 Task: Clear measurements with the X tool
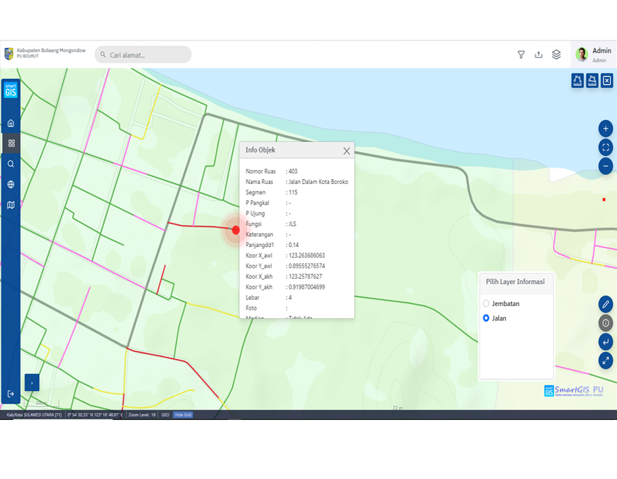click(607, 81)
